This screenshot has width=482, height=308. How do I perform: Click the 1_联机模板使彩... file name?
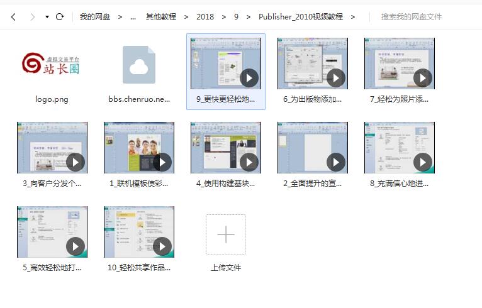pos(139,184)
